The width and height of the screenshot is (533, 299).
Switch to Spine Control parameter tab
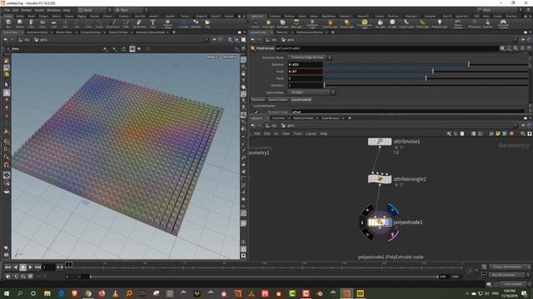tap(277, 100)
